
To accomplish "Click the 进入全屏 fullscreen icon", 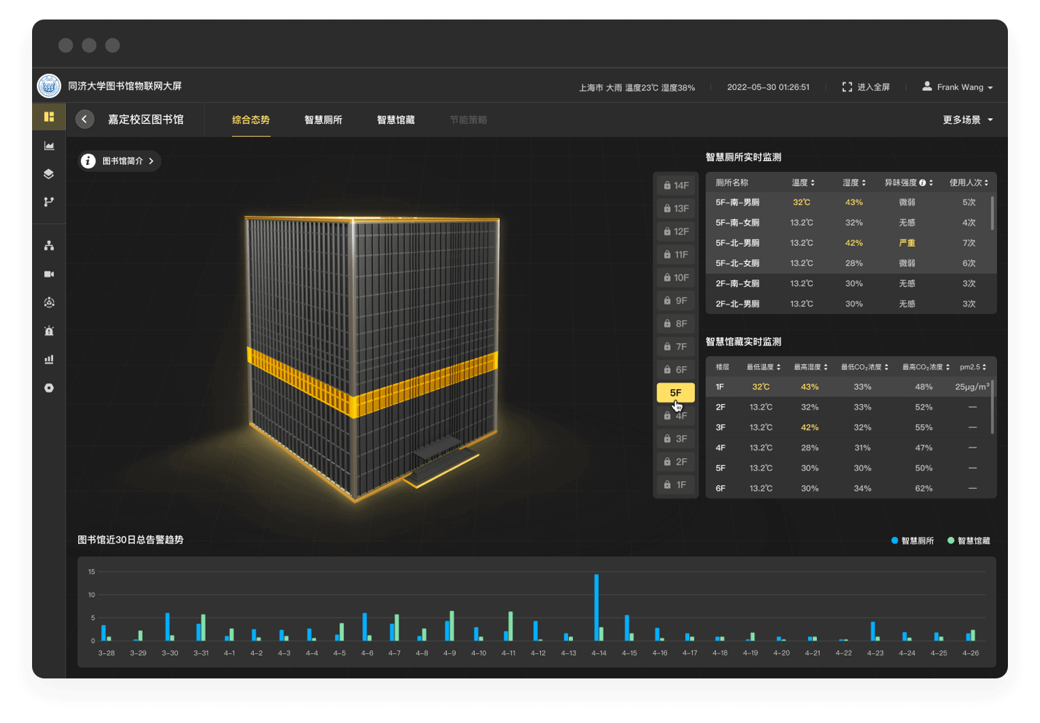I will point(847,87).
